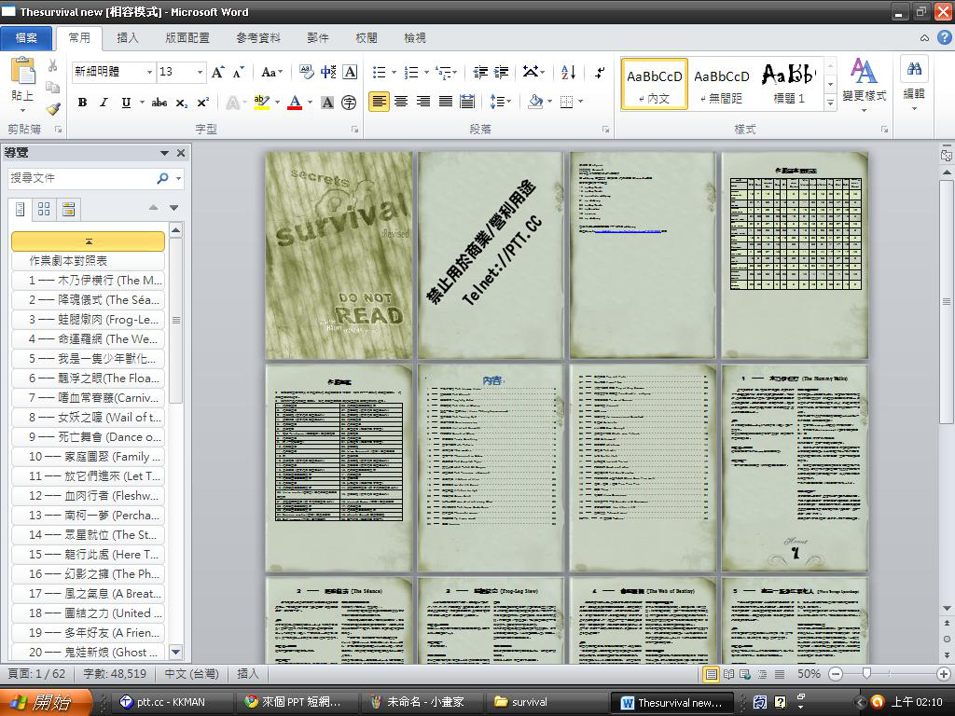955x716 pixels.
Task: Click the Character Shading icon
Action: (x=327, y=103)
